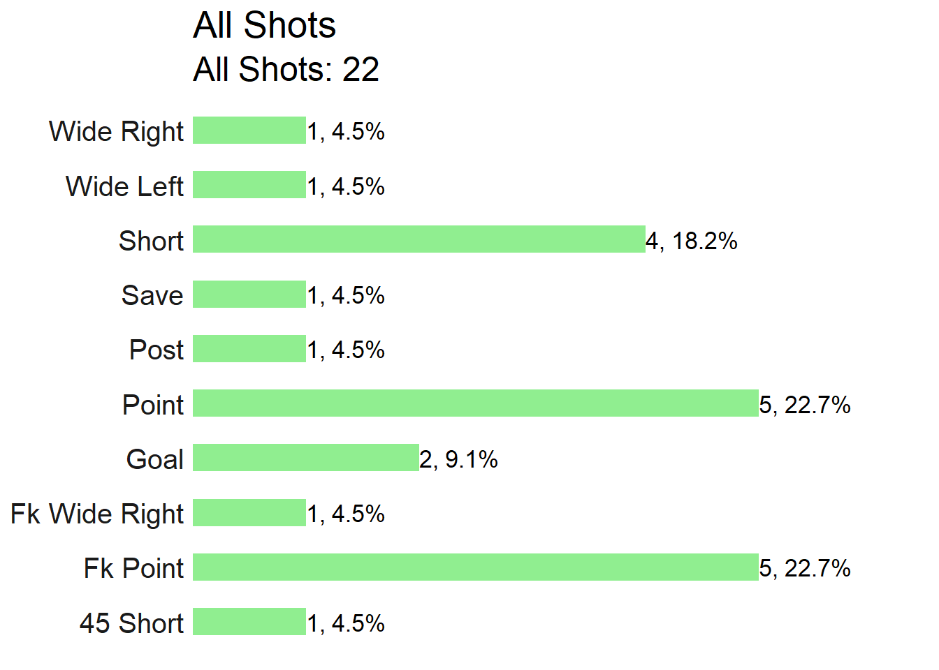
Task: Click the Fk Wide Right bar
Action: (249, 513)
